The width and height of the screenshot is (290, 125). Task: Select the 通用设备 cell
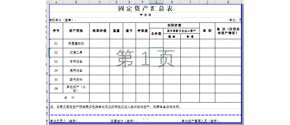(76, 70)
